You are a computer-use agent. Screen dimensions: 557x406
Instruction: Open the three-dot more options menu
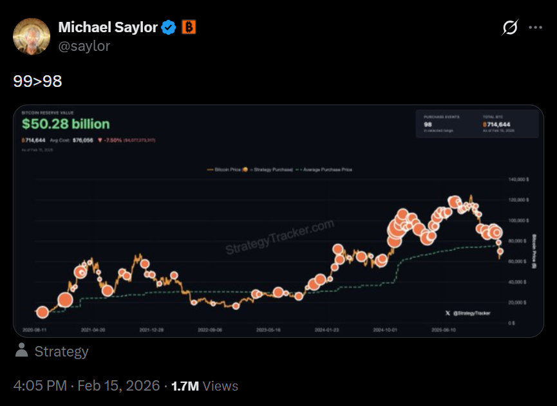point(535,27)
